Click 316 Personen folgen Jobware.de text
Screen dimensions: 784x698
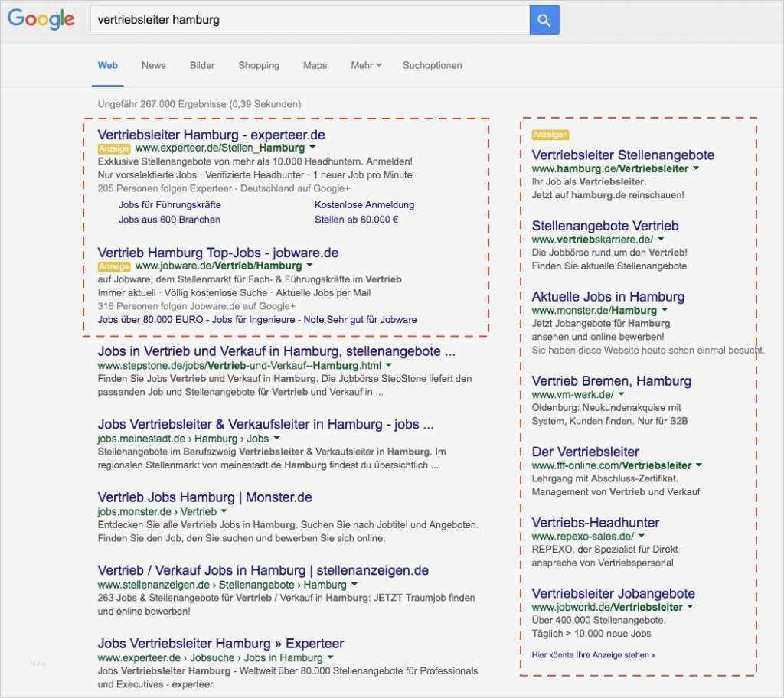click(197, 306)
